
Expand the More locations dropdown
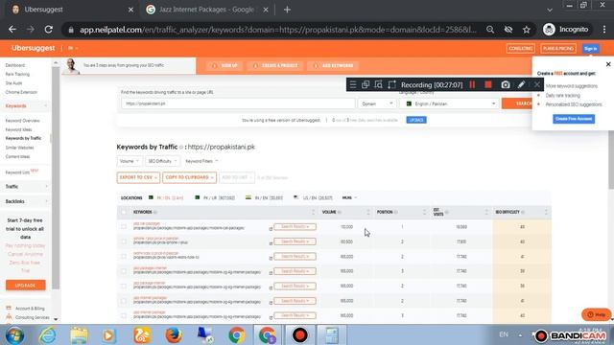coord(349,198)
